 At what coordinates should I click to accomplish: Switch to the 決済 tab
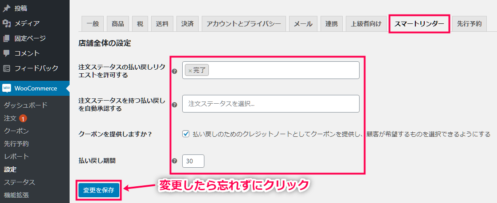[188, 24]
